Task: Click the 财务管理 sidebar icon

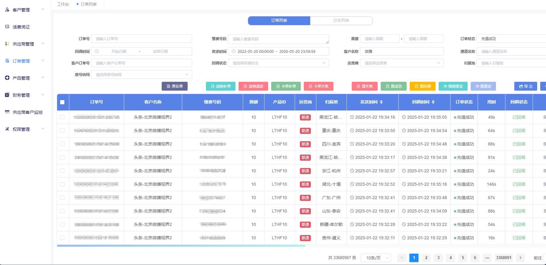Action: (7, 95)
